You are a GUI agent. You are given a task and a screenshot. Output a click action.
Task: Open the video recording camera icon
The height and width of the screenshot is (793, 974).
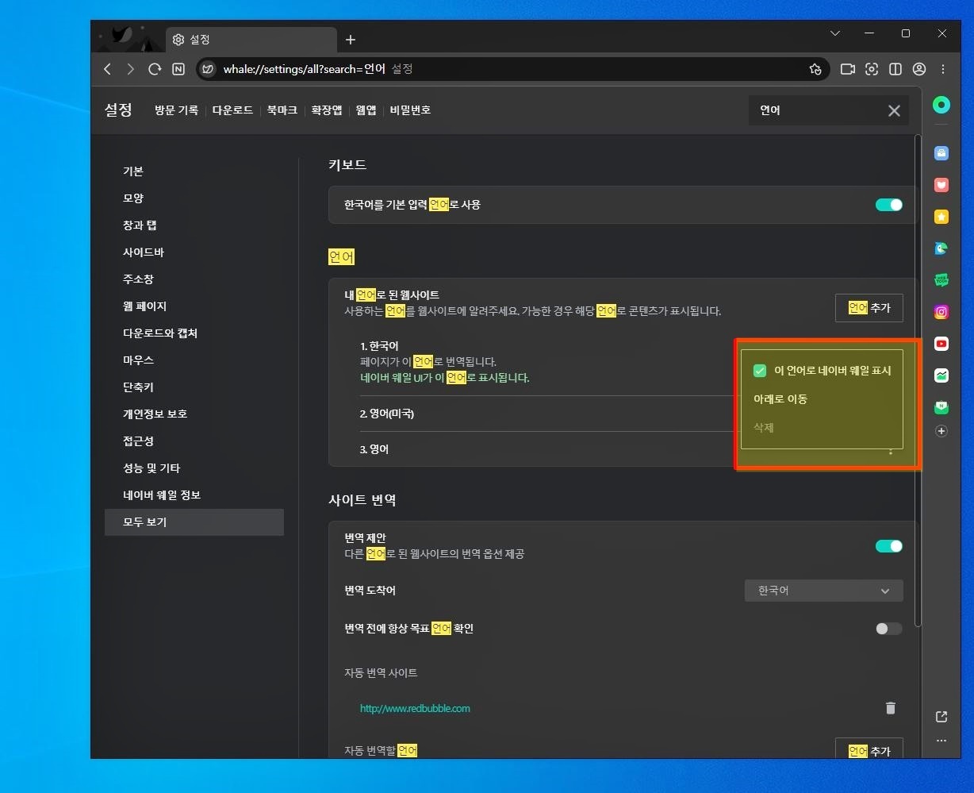click(847, 69)
